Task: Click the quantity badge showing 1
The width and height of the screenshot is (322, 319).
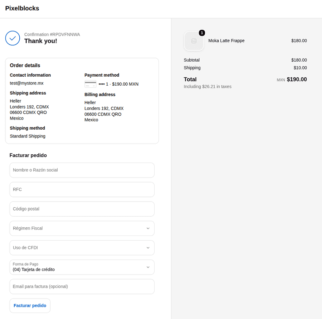Action: click(x=202, y=33)
